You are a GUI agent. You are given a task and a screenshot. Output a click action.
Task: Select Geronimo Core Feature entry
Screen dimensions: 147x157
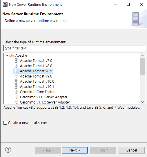point(38,92)
